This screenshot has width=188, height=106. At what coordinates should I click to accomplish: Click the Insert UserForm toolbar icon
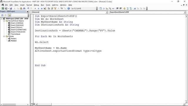(x=6, y=9)
